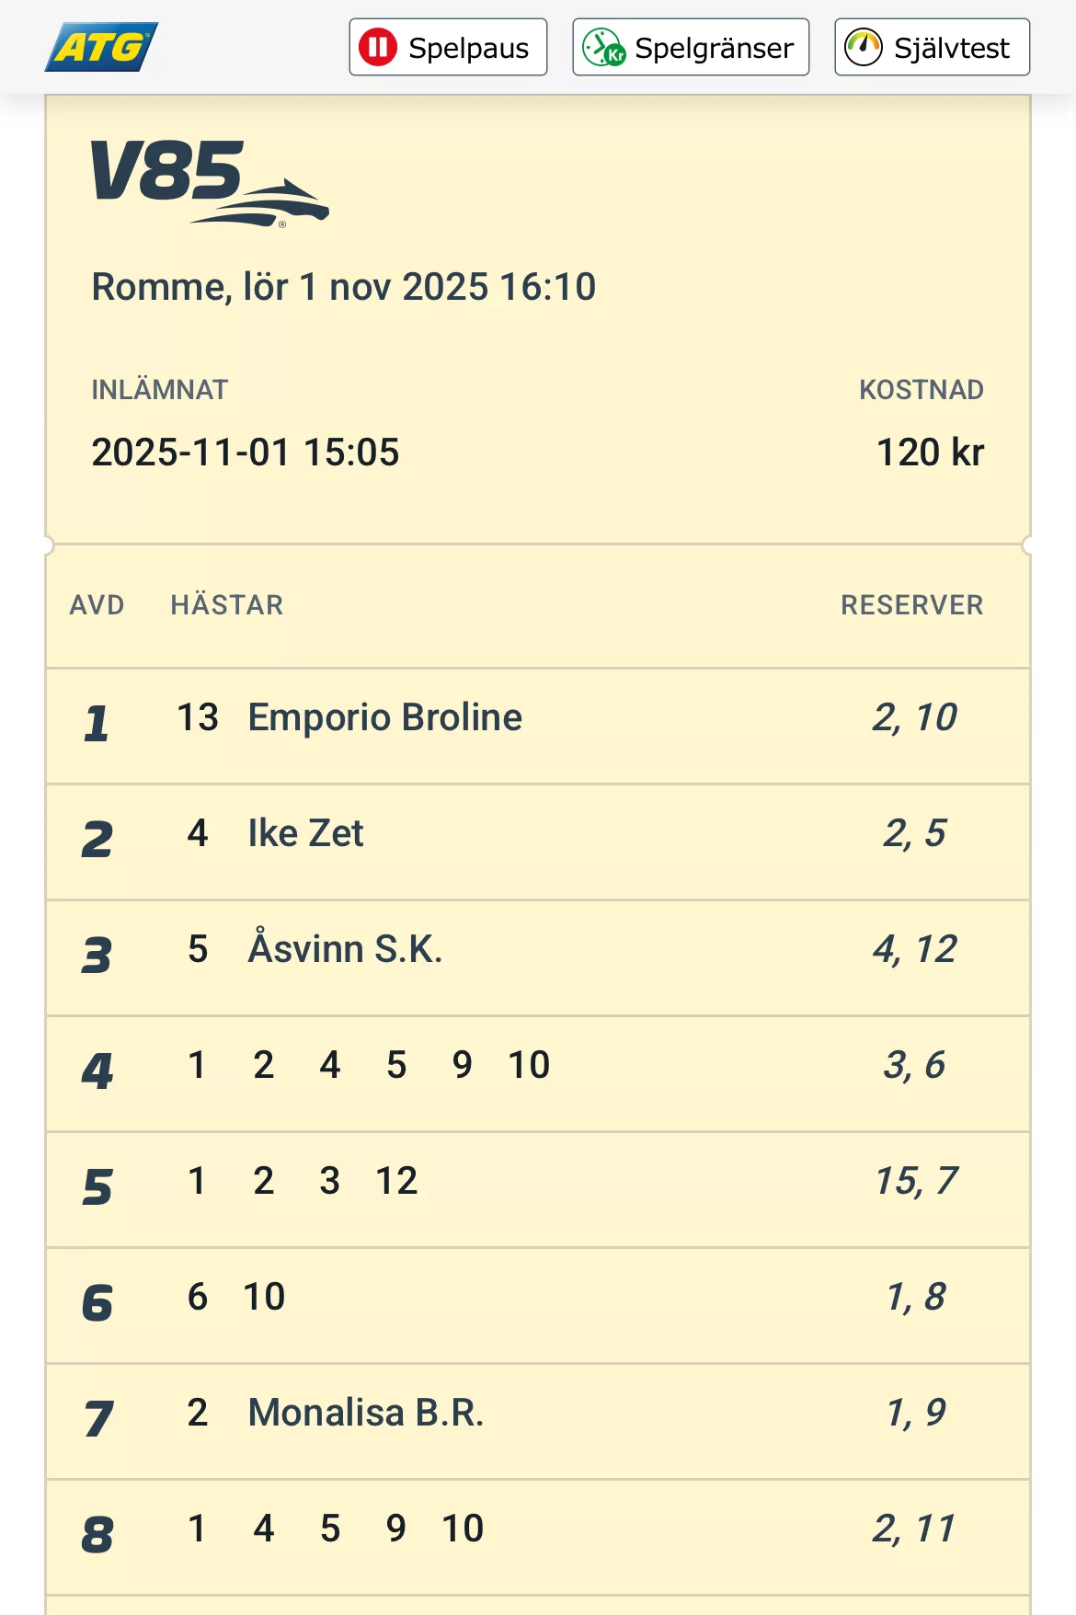
Task: Click the V85 horse logo
Action: 209,182
